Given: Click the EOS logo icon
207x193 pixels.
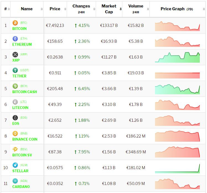Looking at the screenshot, I should (15, 118).
